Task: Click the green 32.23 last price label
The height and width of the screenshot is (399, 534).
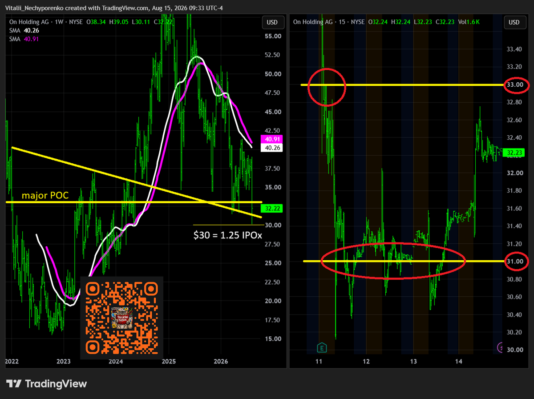Action: pos(514,153)
